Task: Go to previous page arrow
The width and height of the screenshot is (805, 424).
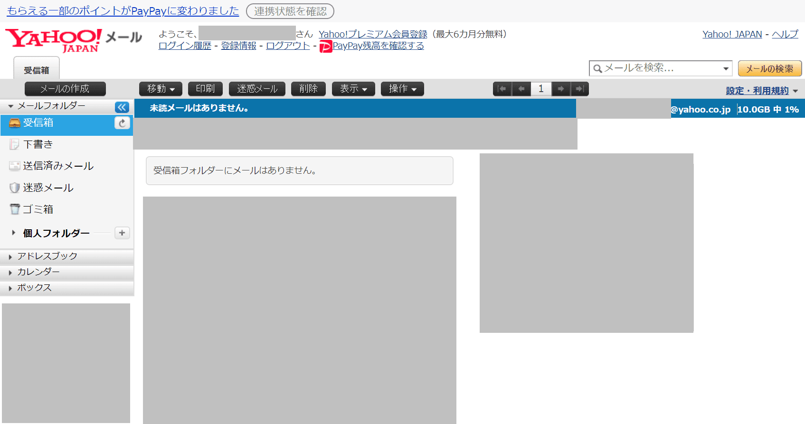Action: tap(521, 89)
